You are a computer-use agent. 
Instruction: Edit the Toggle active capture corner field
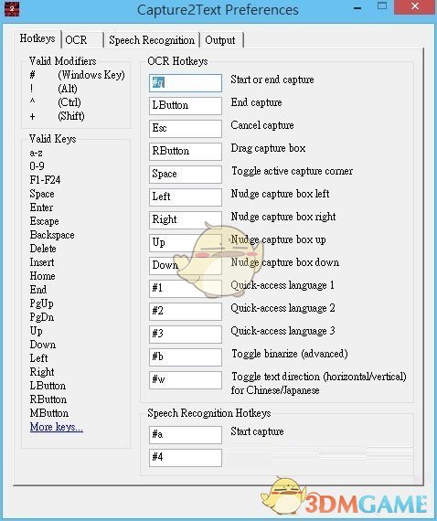tap(186, 175)
